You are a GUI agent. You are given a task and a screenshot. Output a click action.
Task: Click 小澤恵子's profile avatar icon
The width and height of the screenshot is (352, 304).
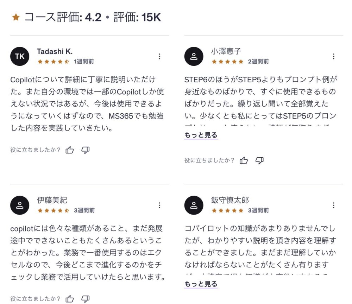[x=194, y=56]
